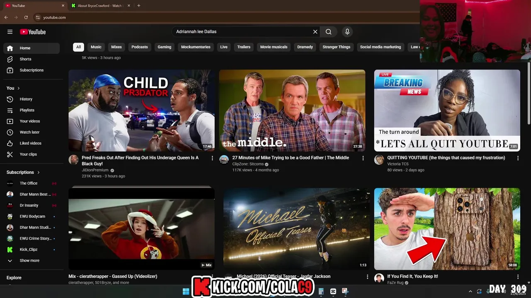Open Your videos in the sidebar
531x298 pixels.
[x=32, y=121]
